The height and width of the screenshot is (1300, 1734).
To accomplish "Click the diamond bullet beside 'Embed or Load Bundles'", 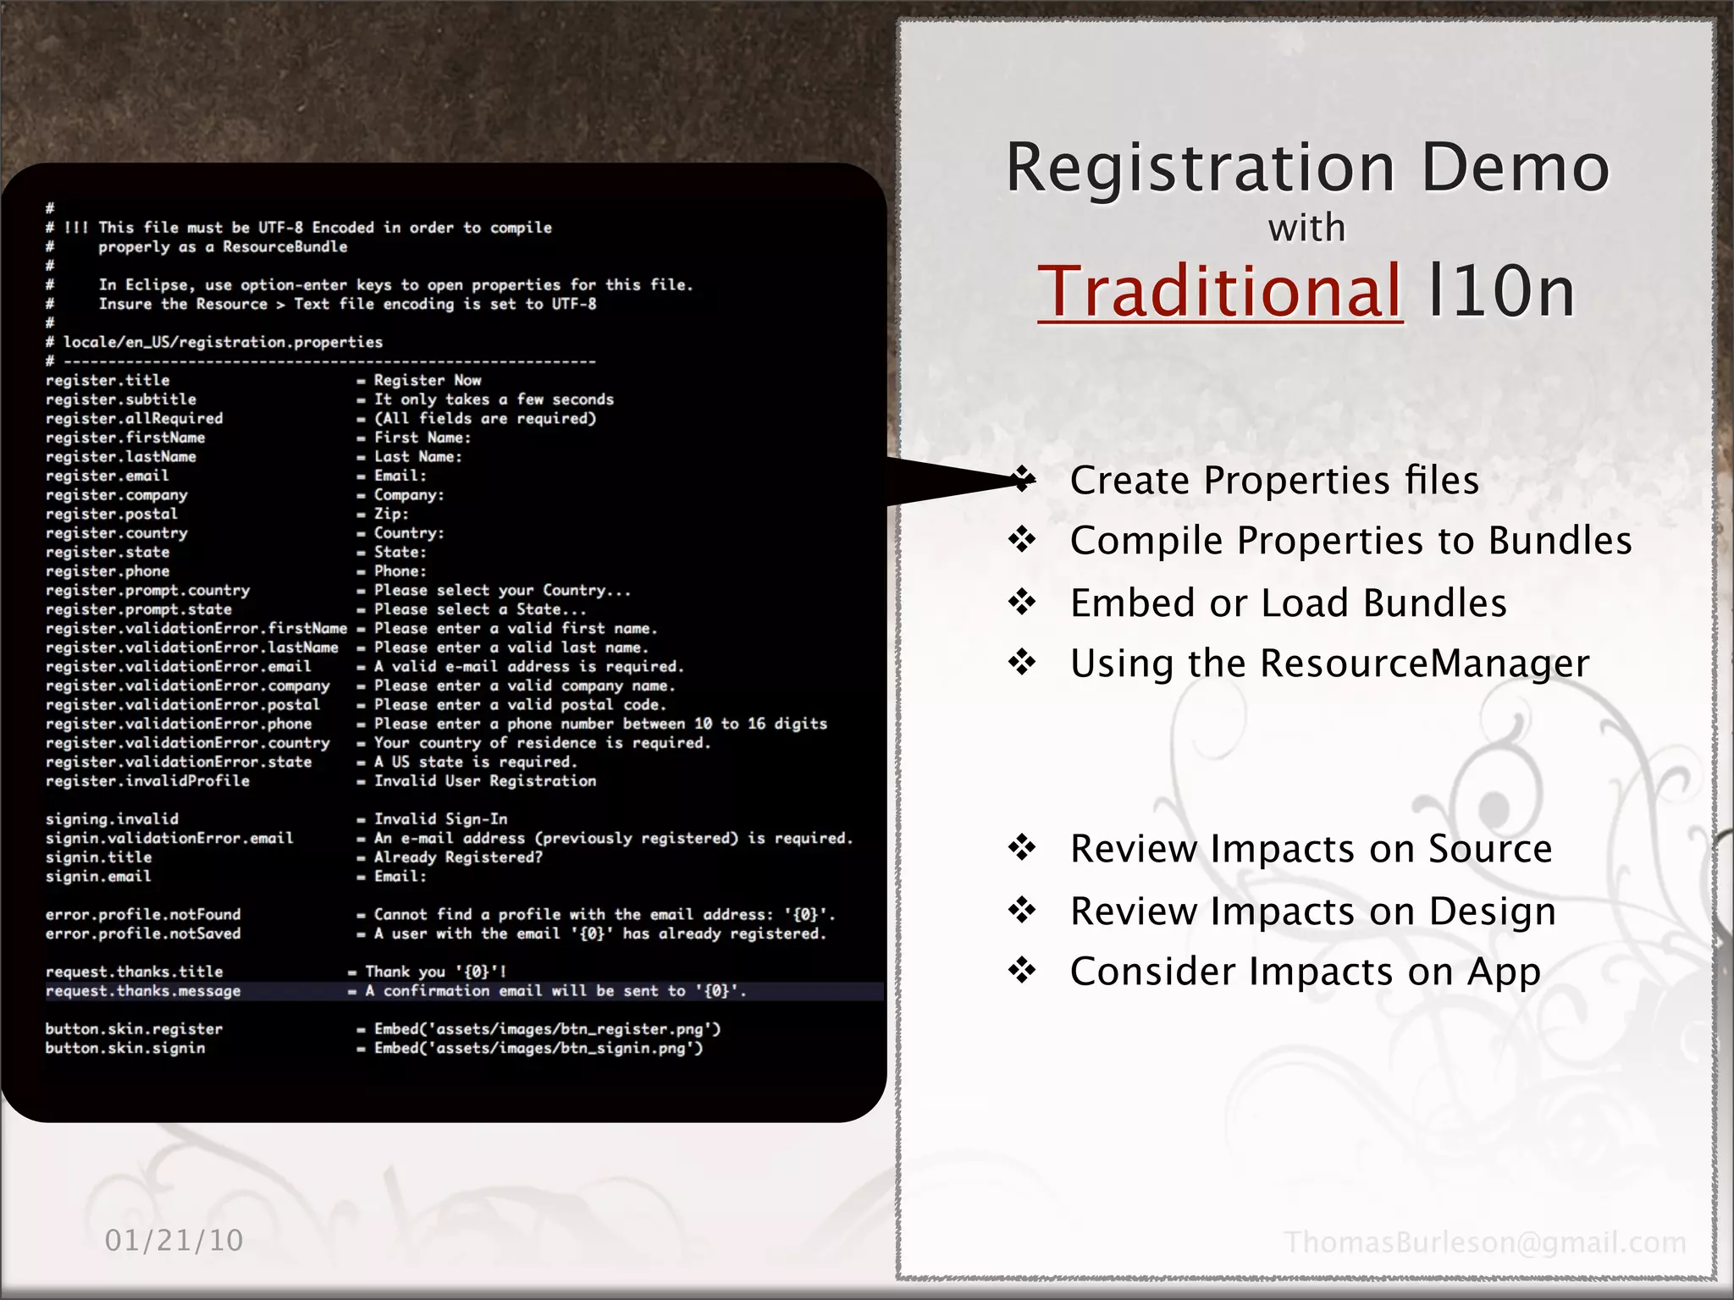I will pyautogui.click(x=1022, y=602).
